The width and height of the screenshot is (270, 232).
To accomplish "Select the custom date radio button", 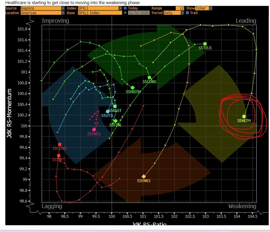I will (125, 13).
